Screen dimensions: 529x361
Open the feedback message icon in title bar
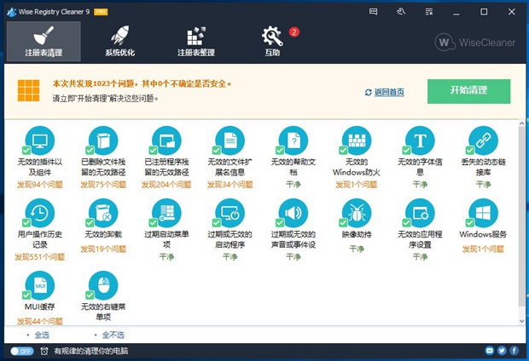click(373, 12)
